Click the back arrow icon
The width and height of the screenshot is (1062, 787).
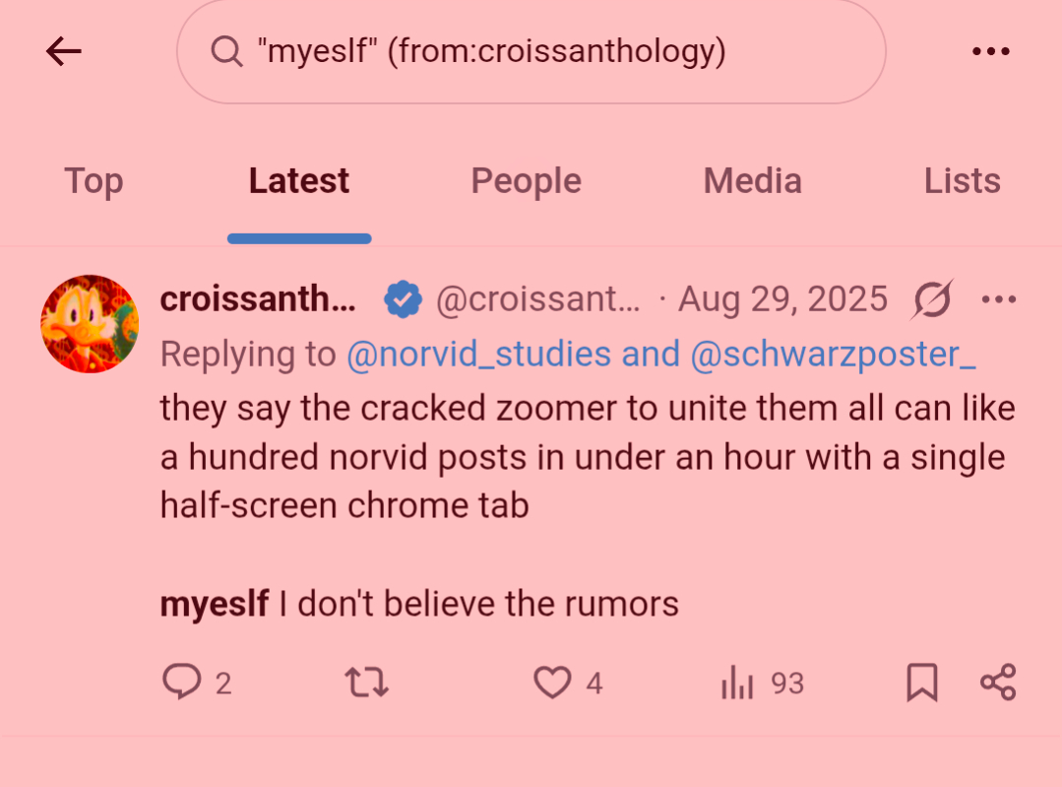(64, 51)
